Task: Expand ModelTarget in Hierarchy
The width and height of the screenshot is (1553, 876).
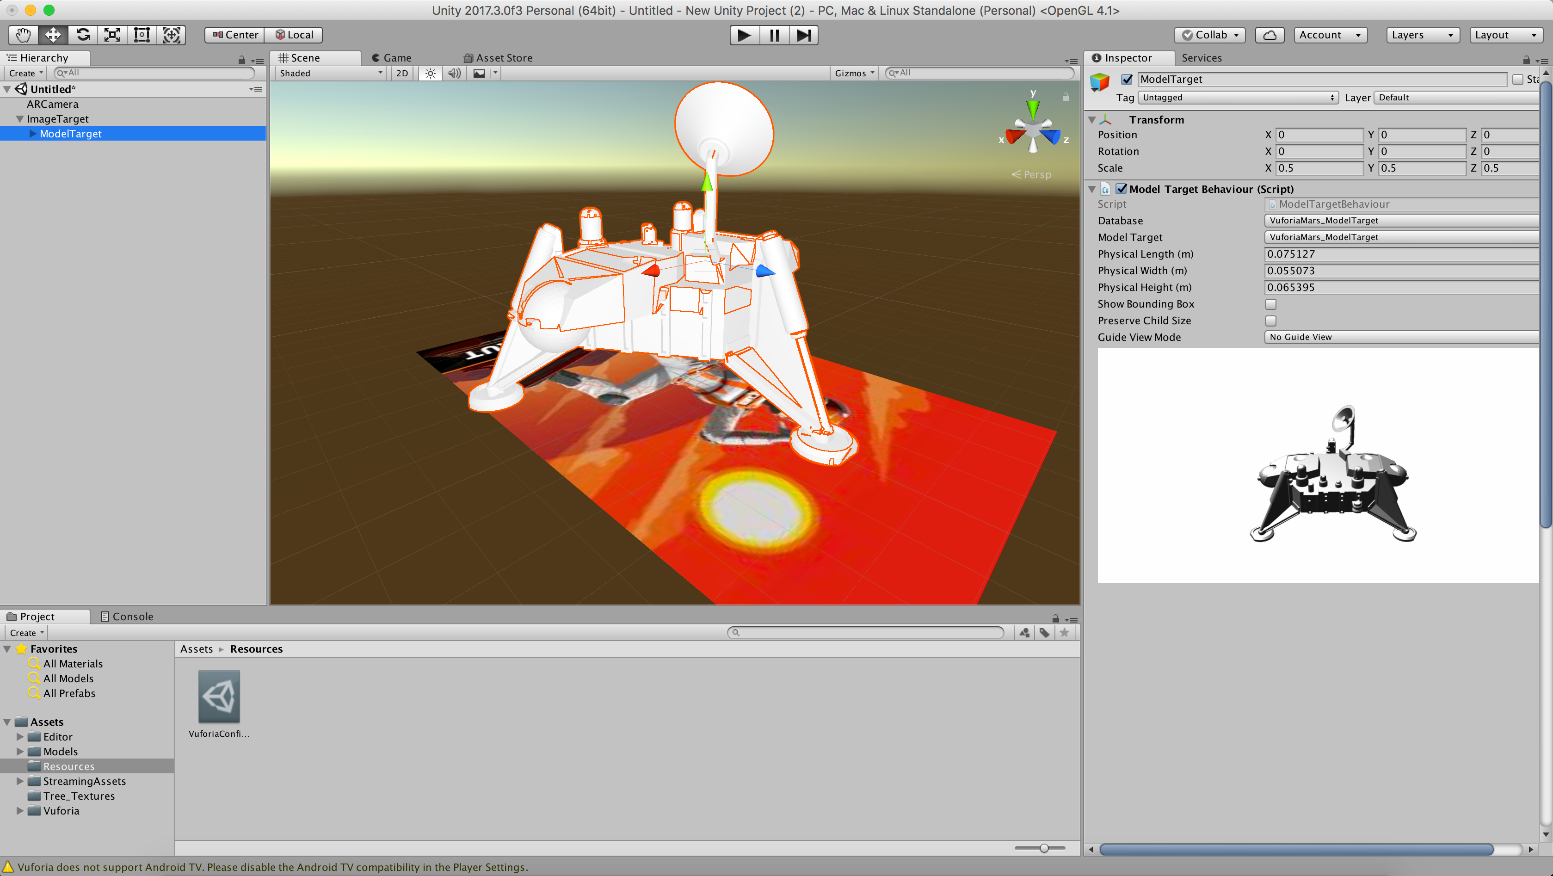Action: [32, 134]
